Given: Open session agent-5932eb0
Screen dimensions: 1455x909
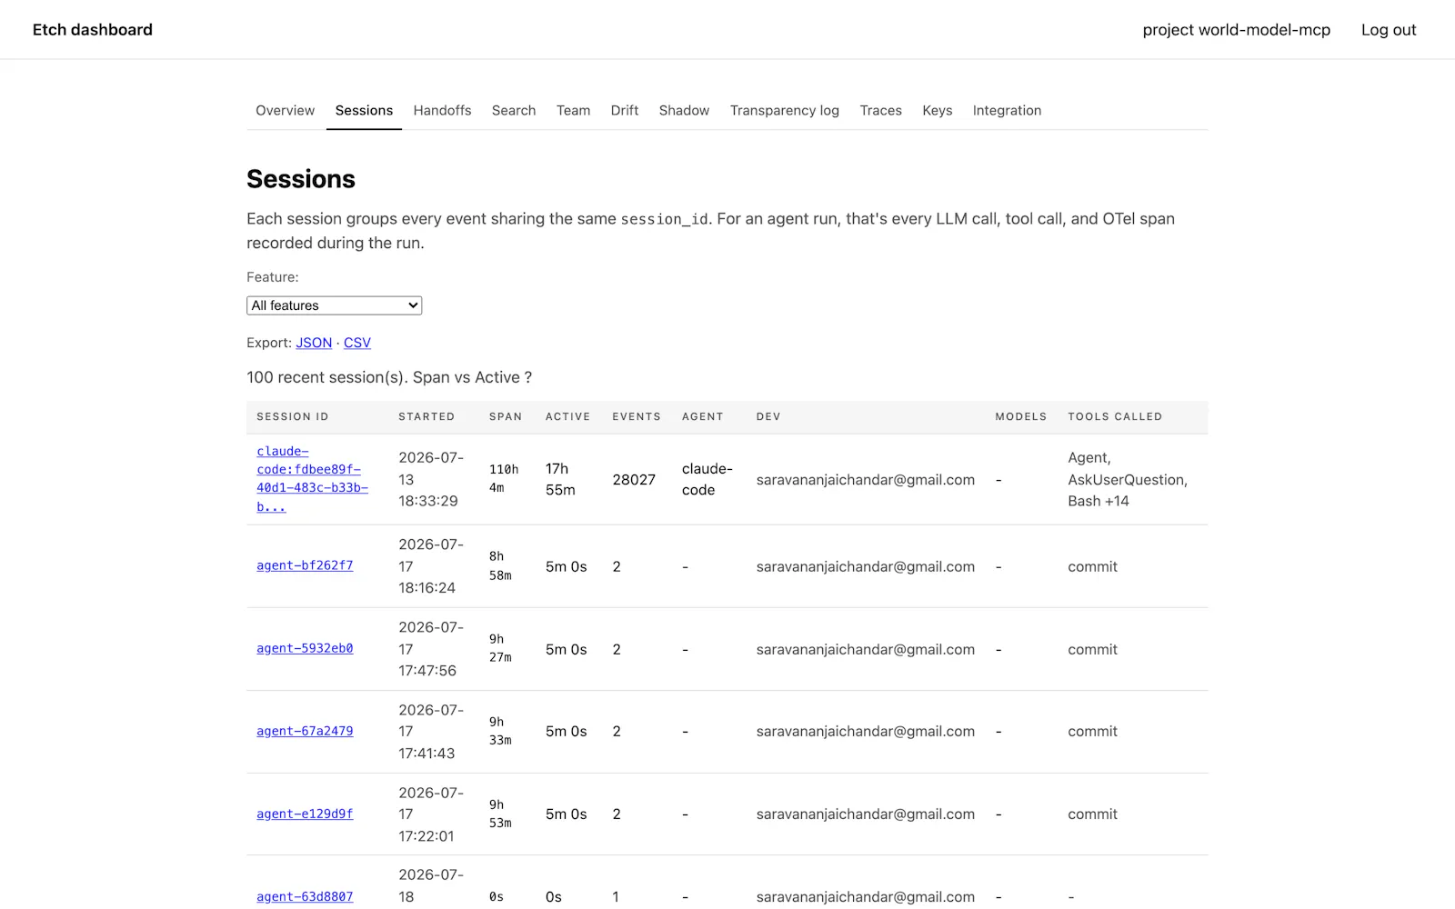Looking at the screenshot, I should (305, 648).
